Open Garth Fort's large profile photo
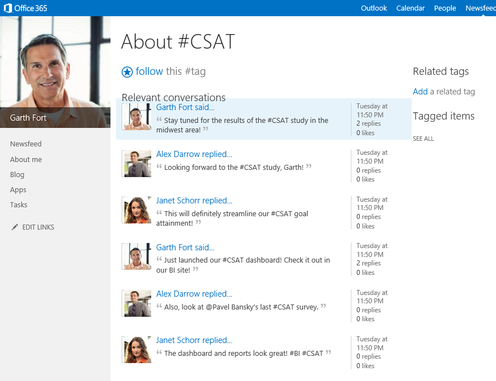The height and width of the screenshot is (381, 496). tap(55, 72)
